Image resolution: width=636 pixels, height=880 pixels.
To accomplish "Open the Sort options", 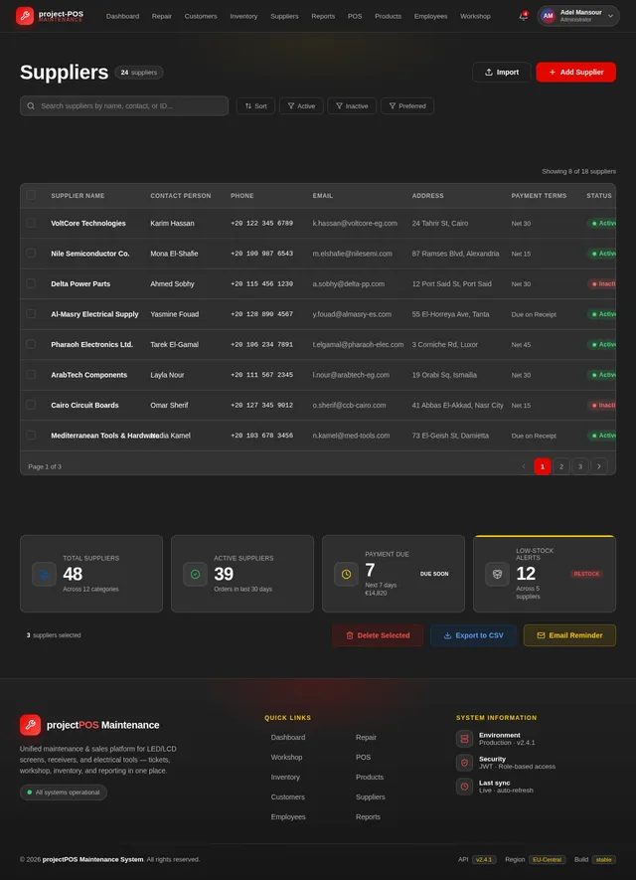I will [255, 106].
